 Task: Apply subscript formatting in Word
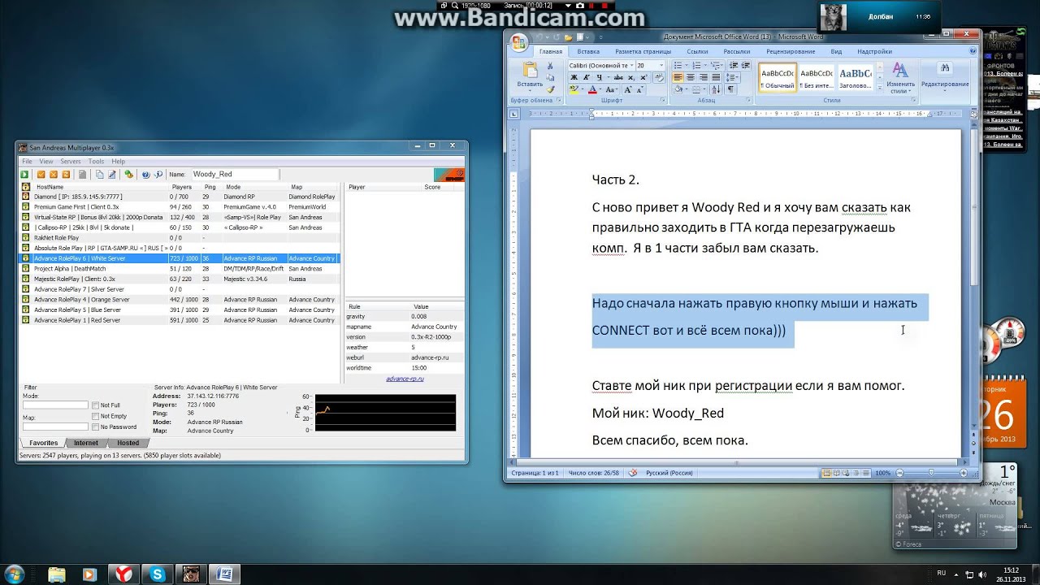[x=630, y=77]
